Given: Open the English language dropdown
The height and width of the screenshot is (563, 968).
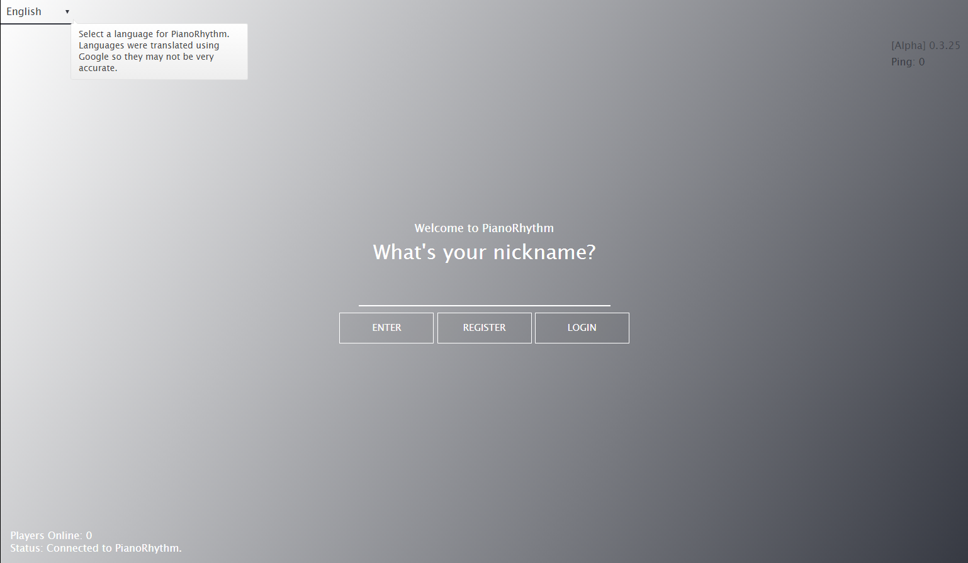Looking at the screenshot, I should coord(37,12).
